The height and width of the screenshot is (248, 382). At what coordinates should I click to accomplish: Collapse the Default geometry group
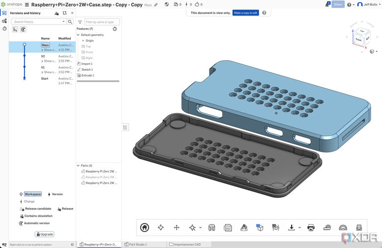point(78,35)
